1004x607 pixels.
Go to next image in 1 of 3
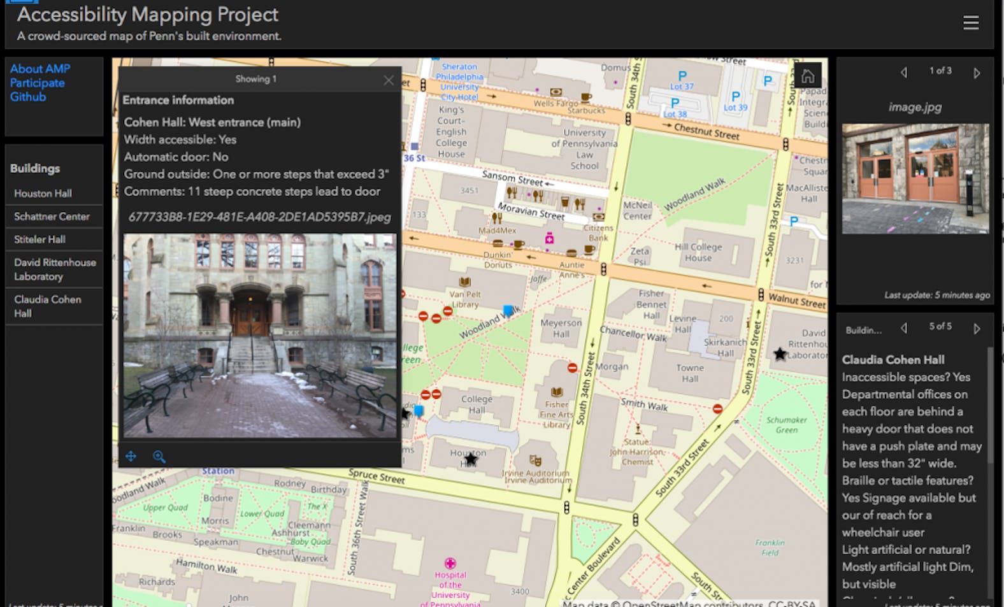(x=977, y=73)
